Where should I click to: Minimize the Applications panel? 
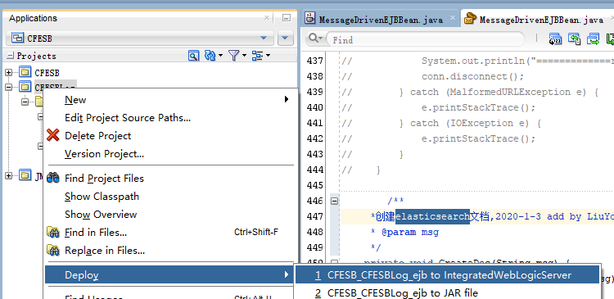(x=287, y=18)
